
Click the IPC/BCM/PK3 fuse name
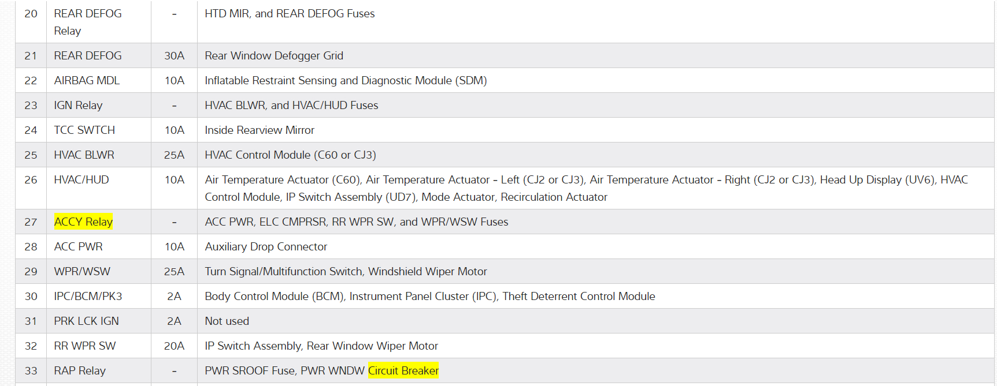click(x=88, y=296)
